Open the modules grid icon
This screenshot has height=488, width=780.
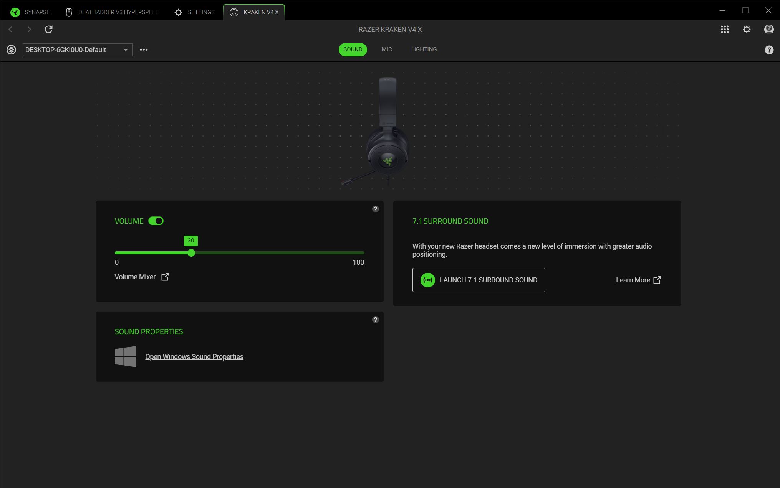click(725, 30)
